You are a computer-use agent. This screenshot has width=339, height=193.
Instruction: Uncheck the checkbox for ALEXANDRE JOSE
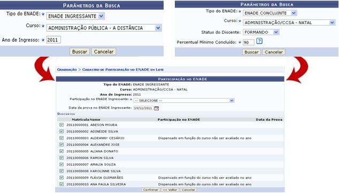point(61,144)
